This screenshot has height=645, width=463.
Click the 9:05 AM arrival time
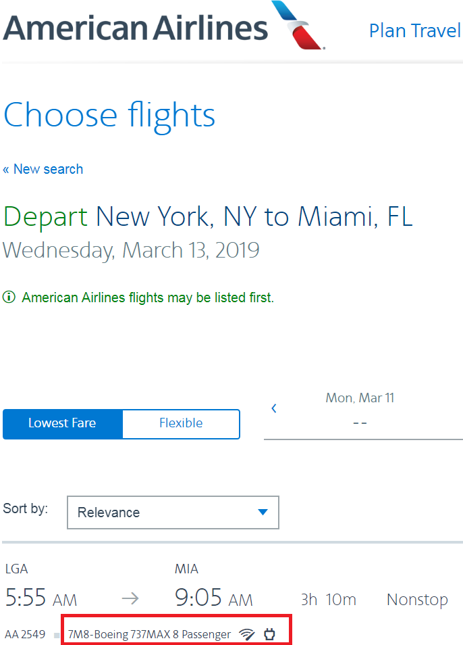click(x=214, y=598)
